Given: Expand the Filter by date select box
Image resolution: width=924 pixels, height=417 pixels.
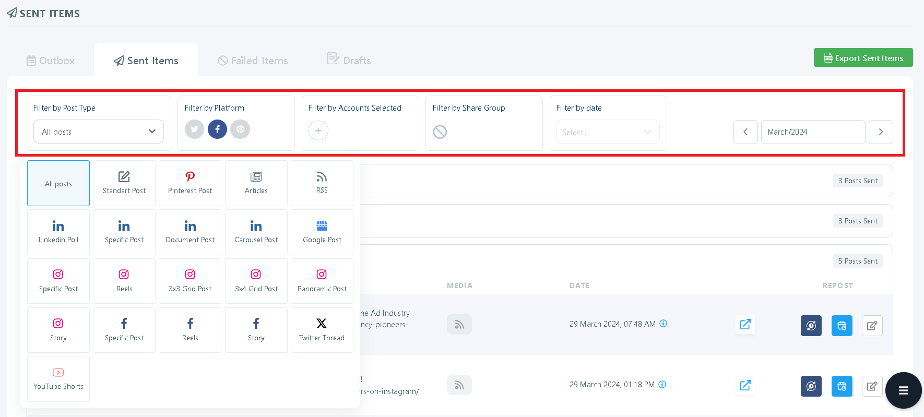Looking at the screenshot, I should pos(608,132).
